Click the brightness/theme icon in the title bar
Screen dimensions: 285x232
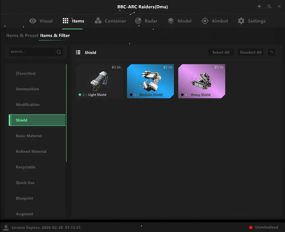(259, 6)
